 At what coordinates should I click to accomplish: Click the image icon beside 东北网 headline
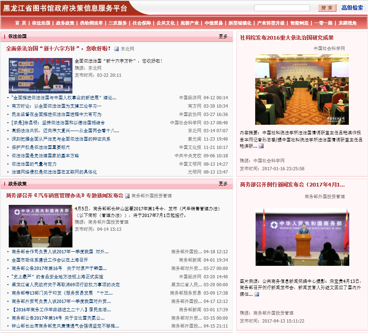[x=117, y=49]
